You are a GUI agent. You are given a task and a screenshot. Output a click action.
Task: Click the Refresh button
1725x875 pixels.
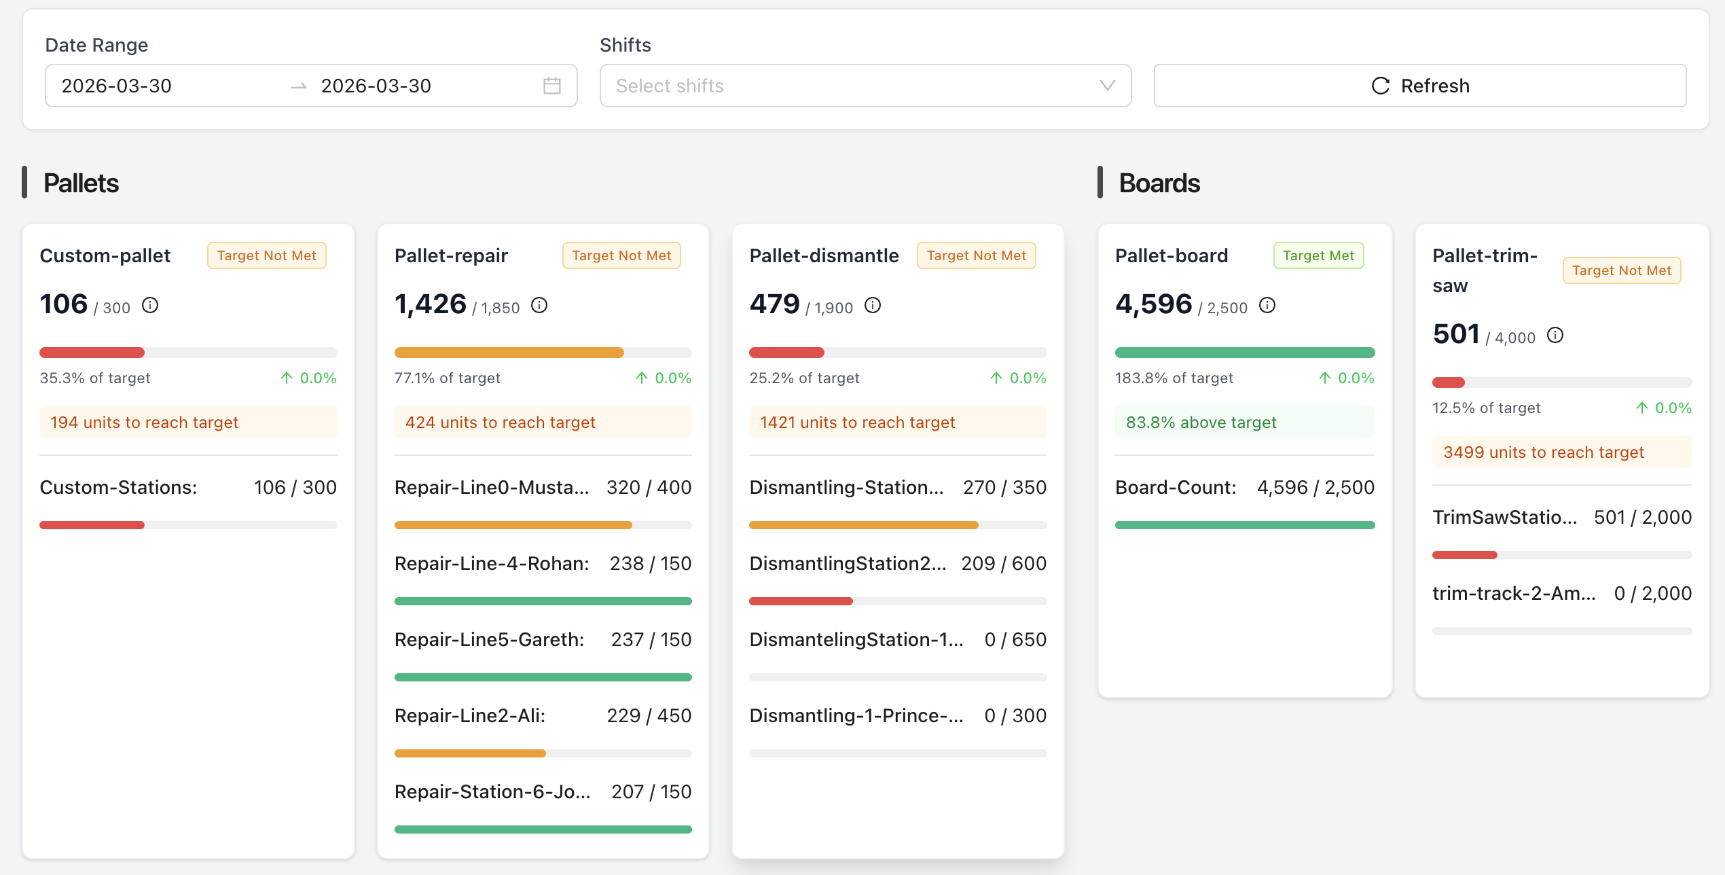1419,86
